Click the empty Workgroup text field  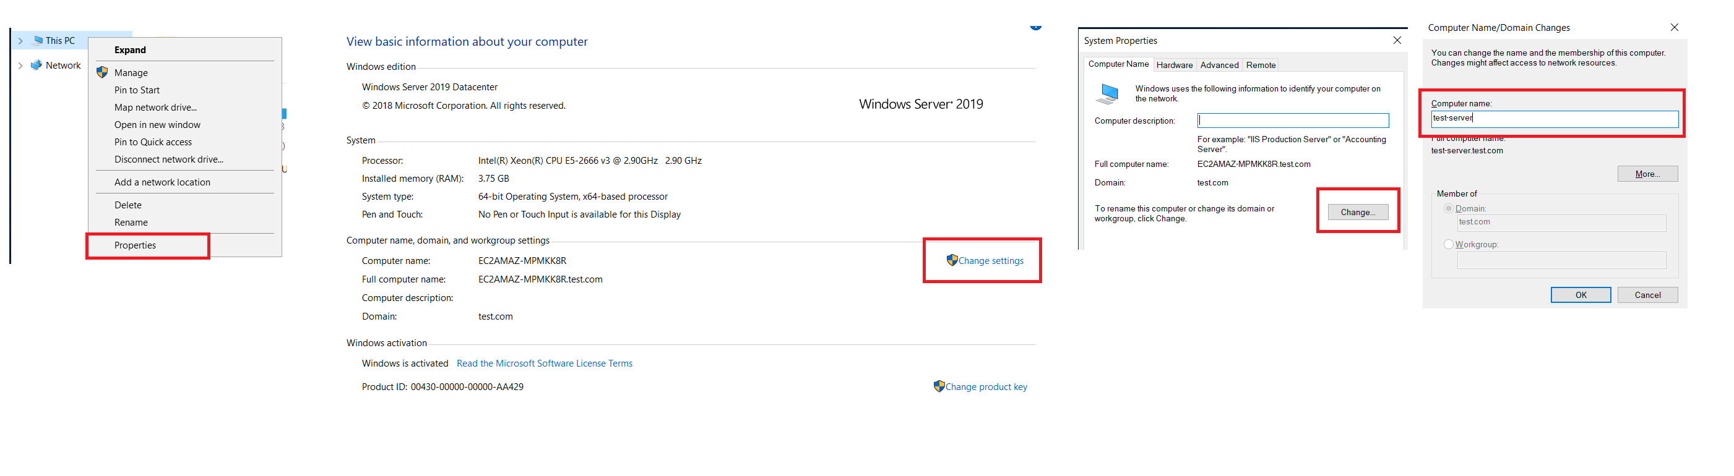(1561, 260)
